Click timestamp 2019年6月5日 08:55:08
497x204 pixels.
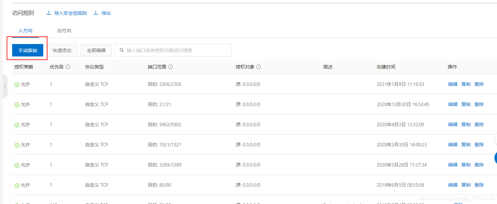click(400, 185)
